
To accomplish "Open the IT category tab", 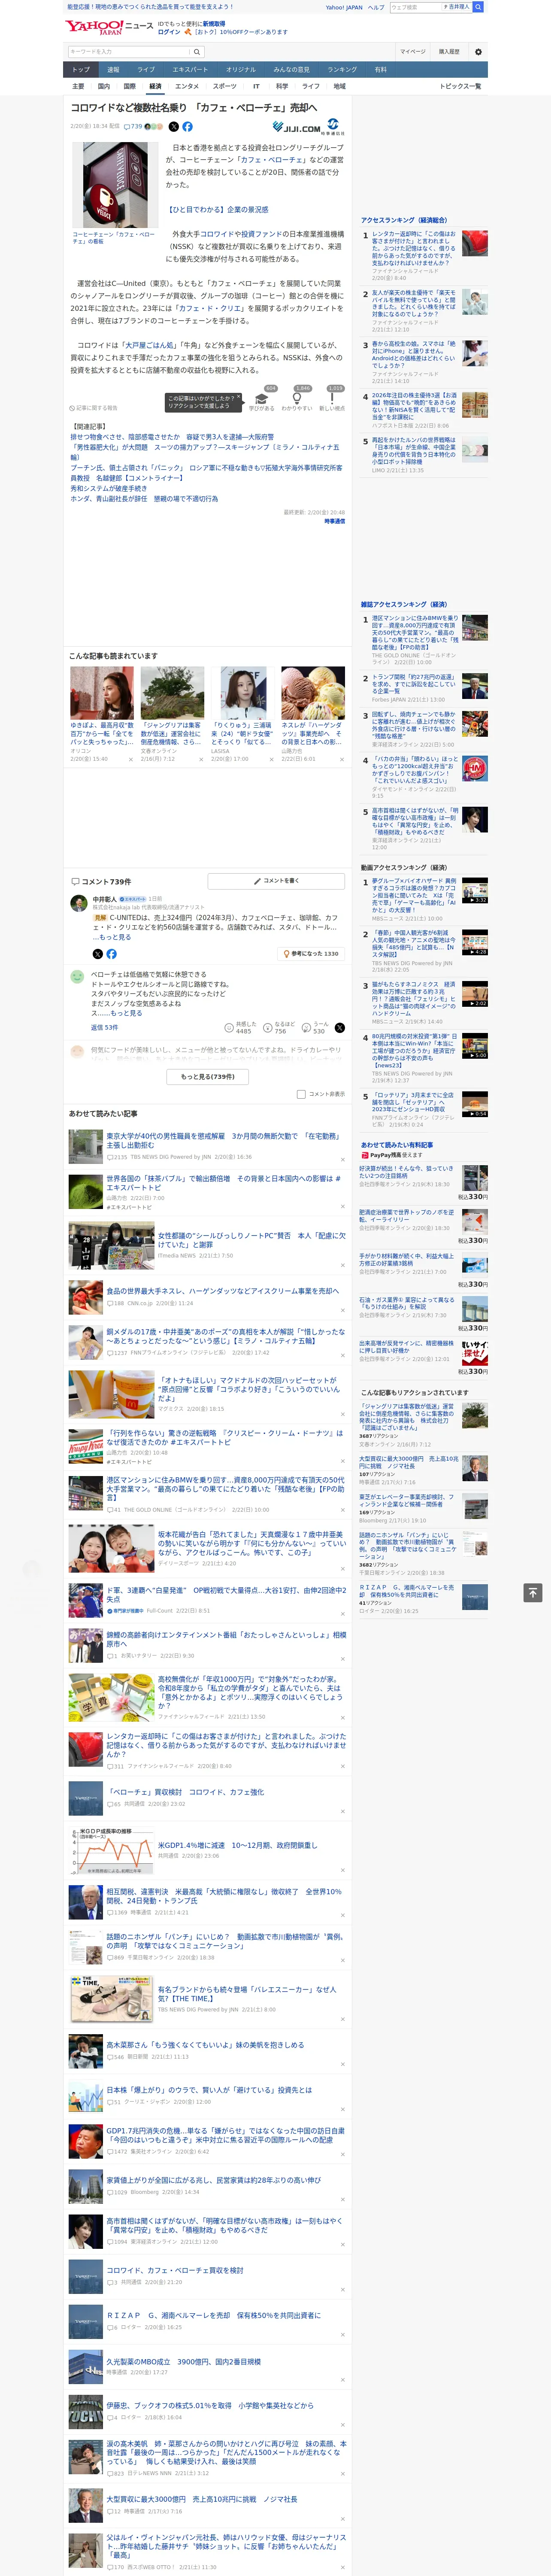I will (256, 86).
